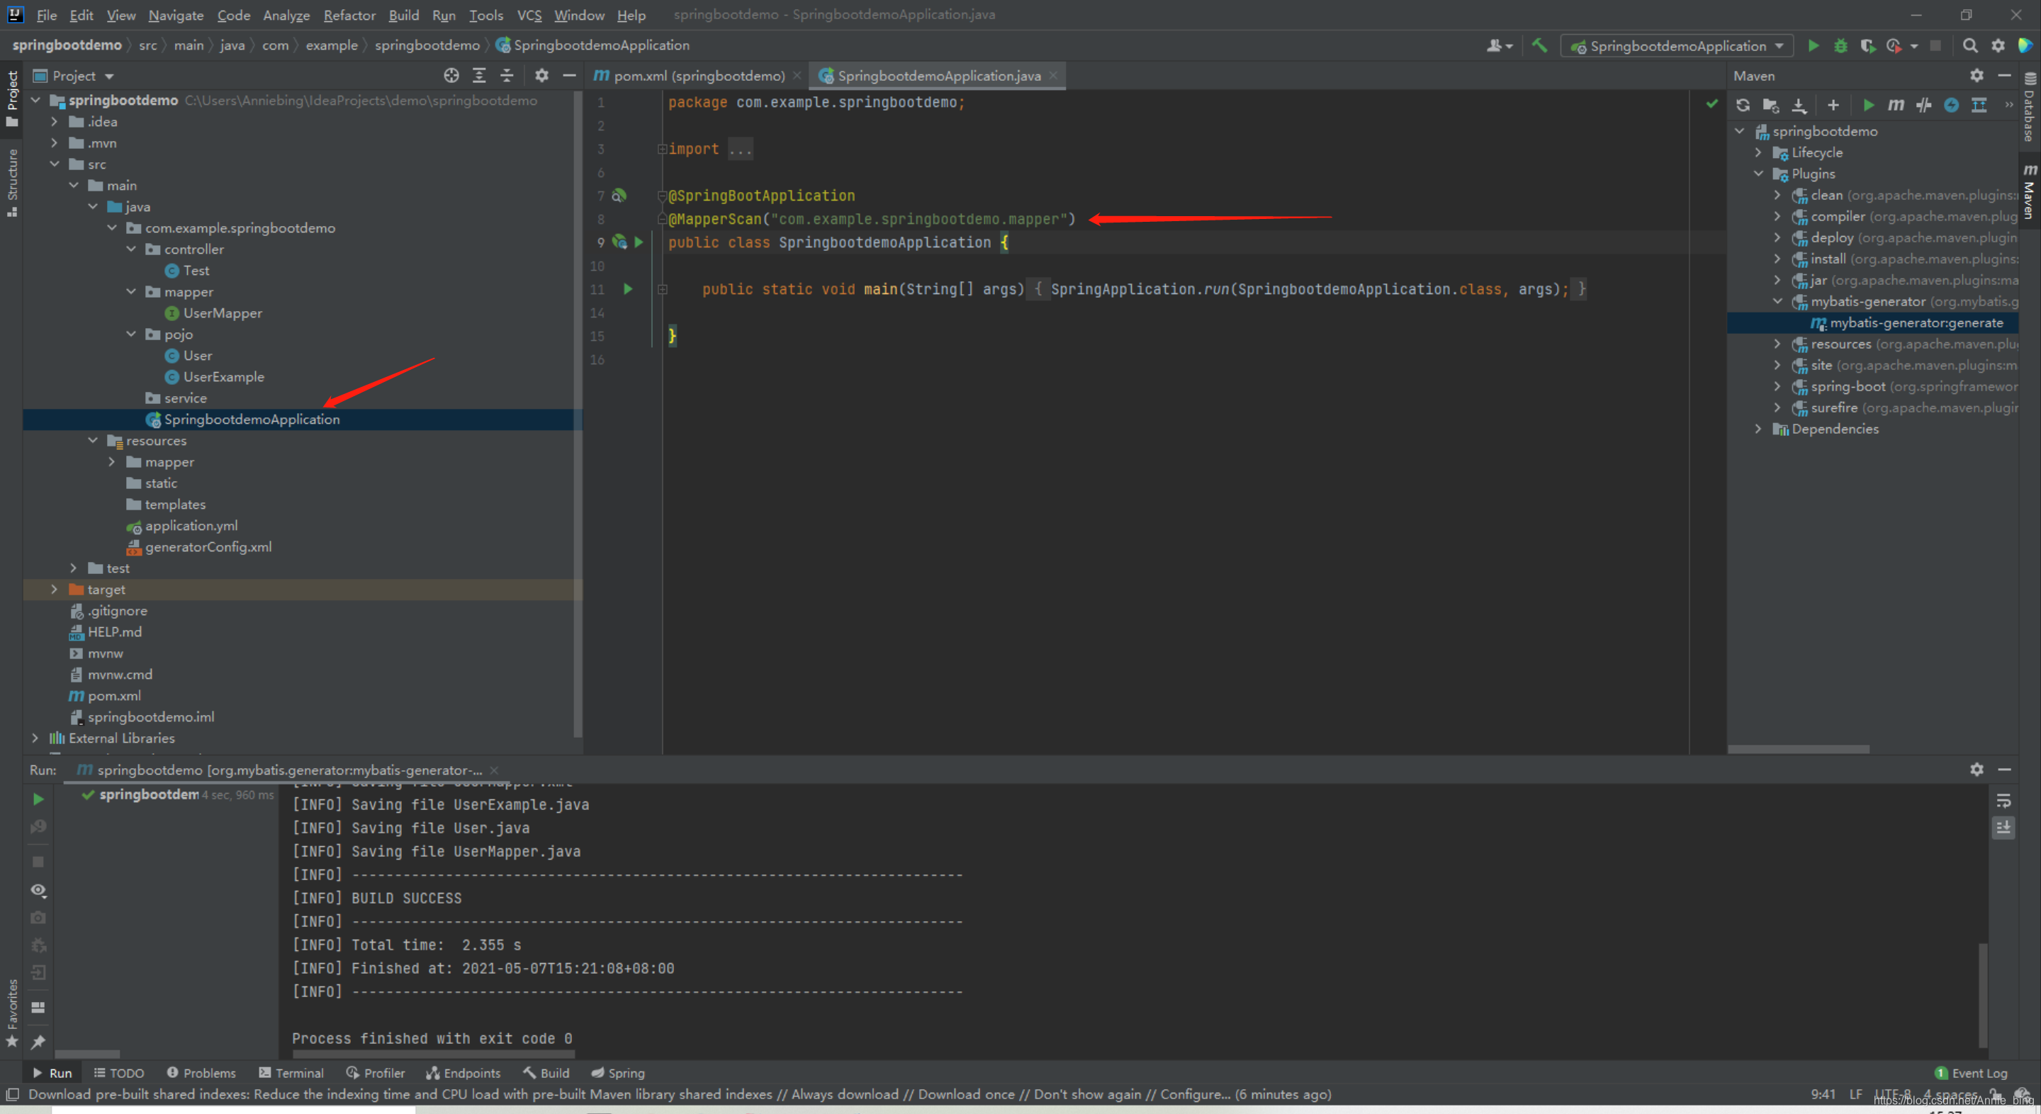This screenshot has height=1114, width=2041.
Task: Run SpringbootdemoApplication with green play button
Action: pyautogui.click(x=1813, y=45)
